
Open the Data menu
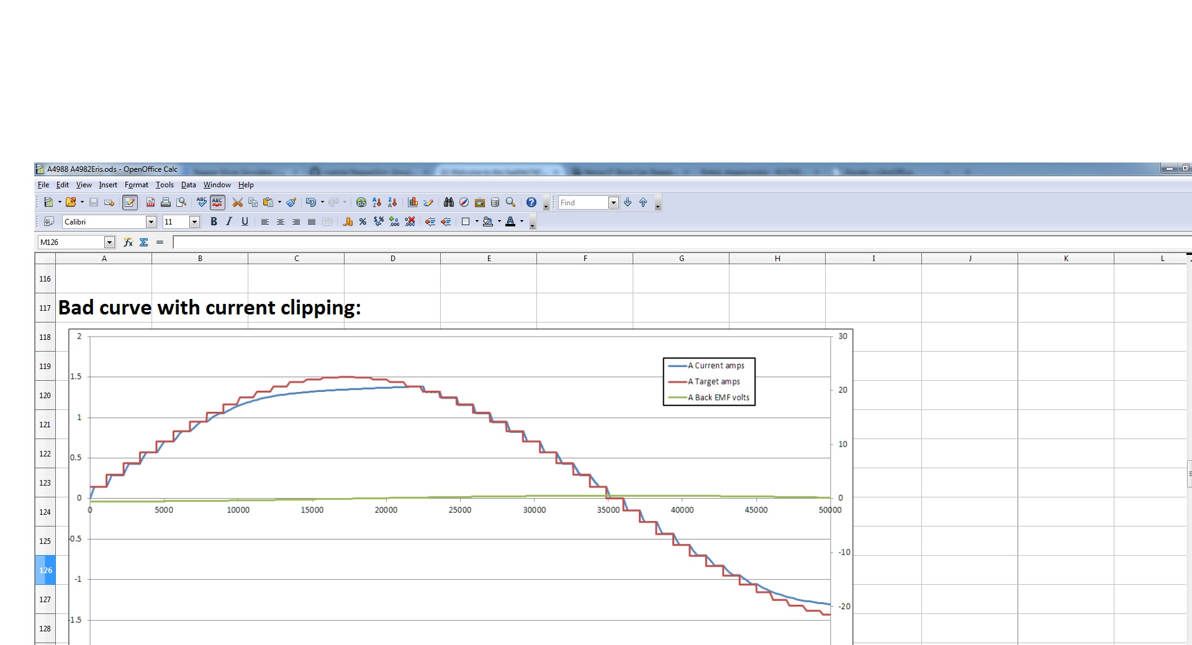point(188,185)
